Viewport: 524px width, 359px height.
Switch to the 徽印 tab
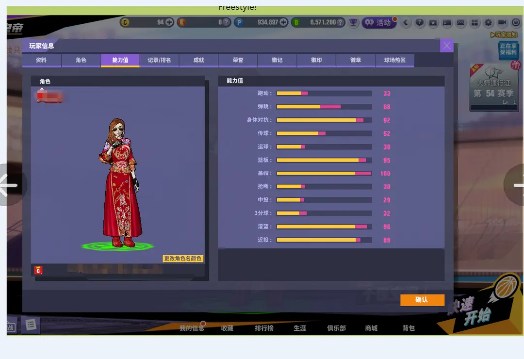pos(316,60)
